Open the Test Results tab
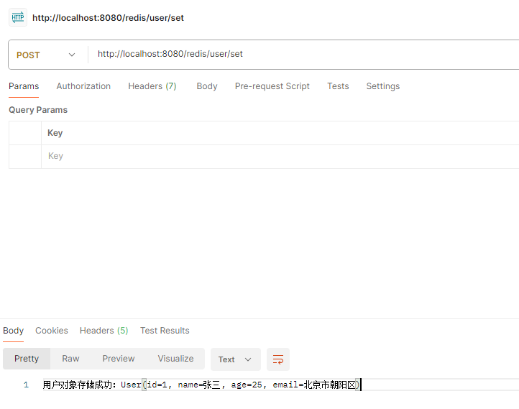 (x=165, y=331)
